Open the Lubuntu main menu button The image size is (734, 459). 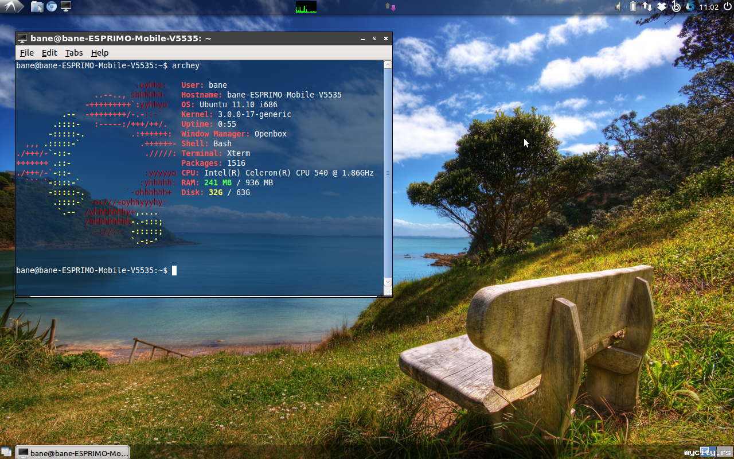click(x=11, y=6)
